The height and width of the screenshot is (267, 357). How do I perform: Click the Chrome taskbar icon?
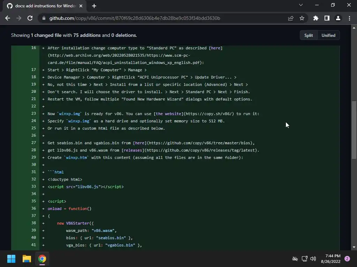(x=42, y=259)
